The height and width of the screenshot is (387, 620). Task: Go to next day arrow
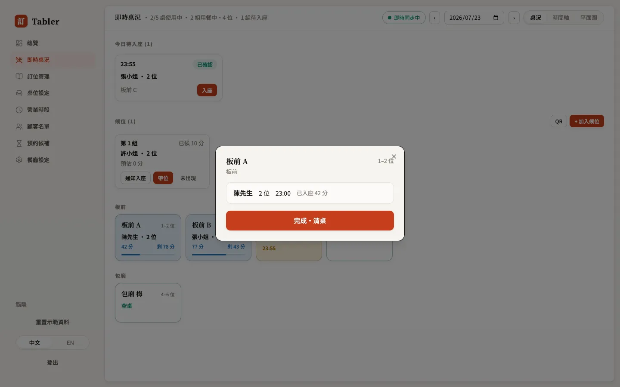click(x=514, y=18)
